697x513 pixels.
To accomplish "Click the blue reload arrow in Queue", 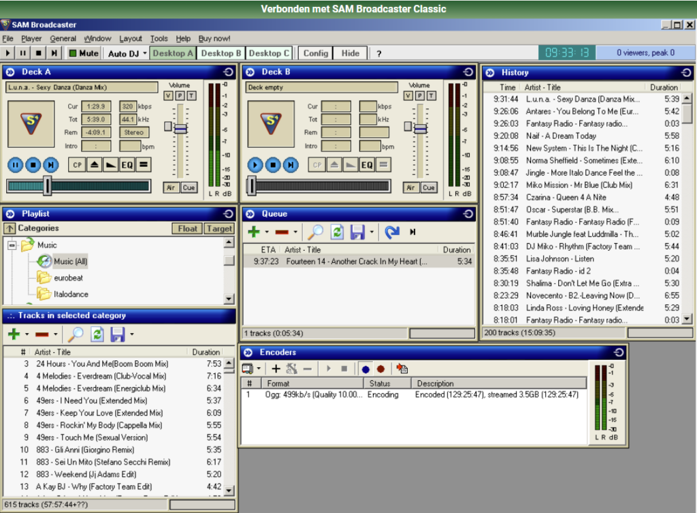I will [x=392, y=232].
